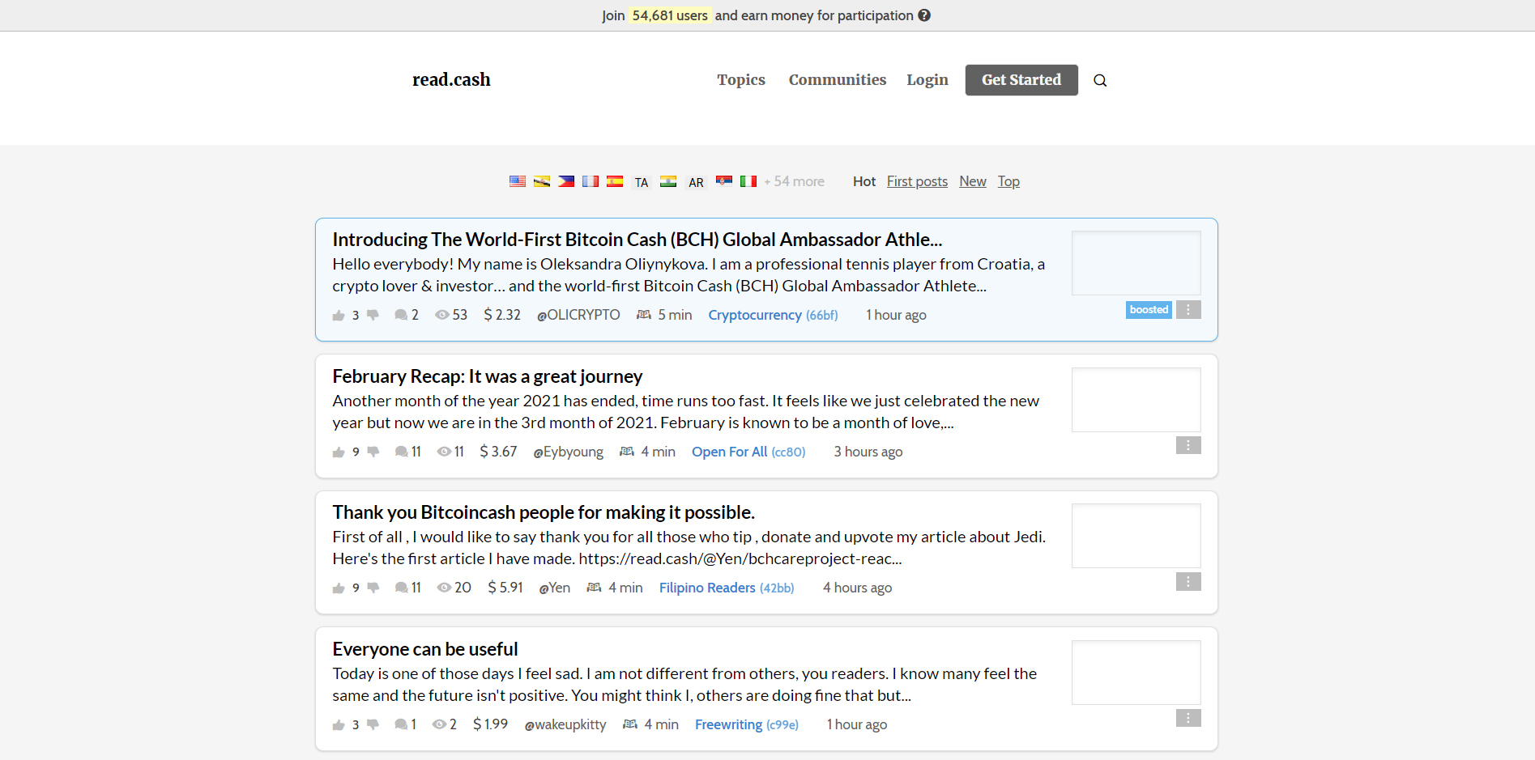The width and height of the screenshot is (1535, 760).
Task: Open the Freewriting (c99e) community
Action: click(747, 724)
